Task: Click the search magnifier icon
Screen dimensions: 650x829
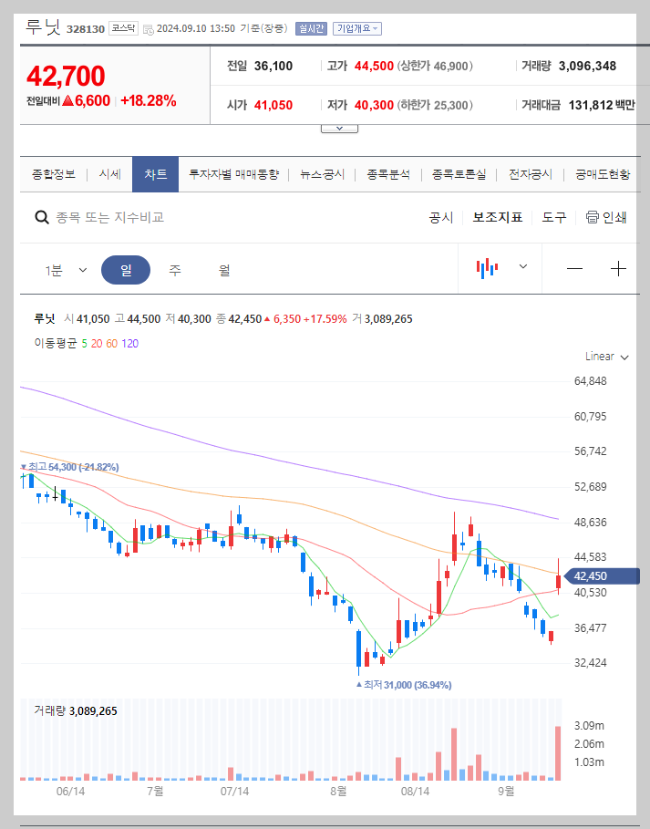Action: (x=42, y=217)
